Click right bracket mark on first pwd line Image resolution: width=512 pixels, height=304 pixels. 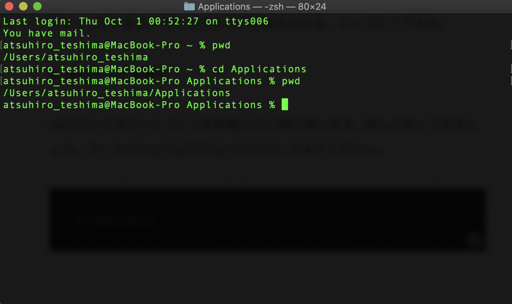tap(510, 45)
